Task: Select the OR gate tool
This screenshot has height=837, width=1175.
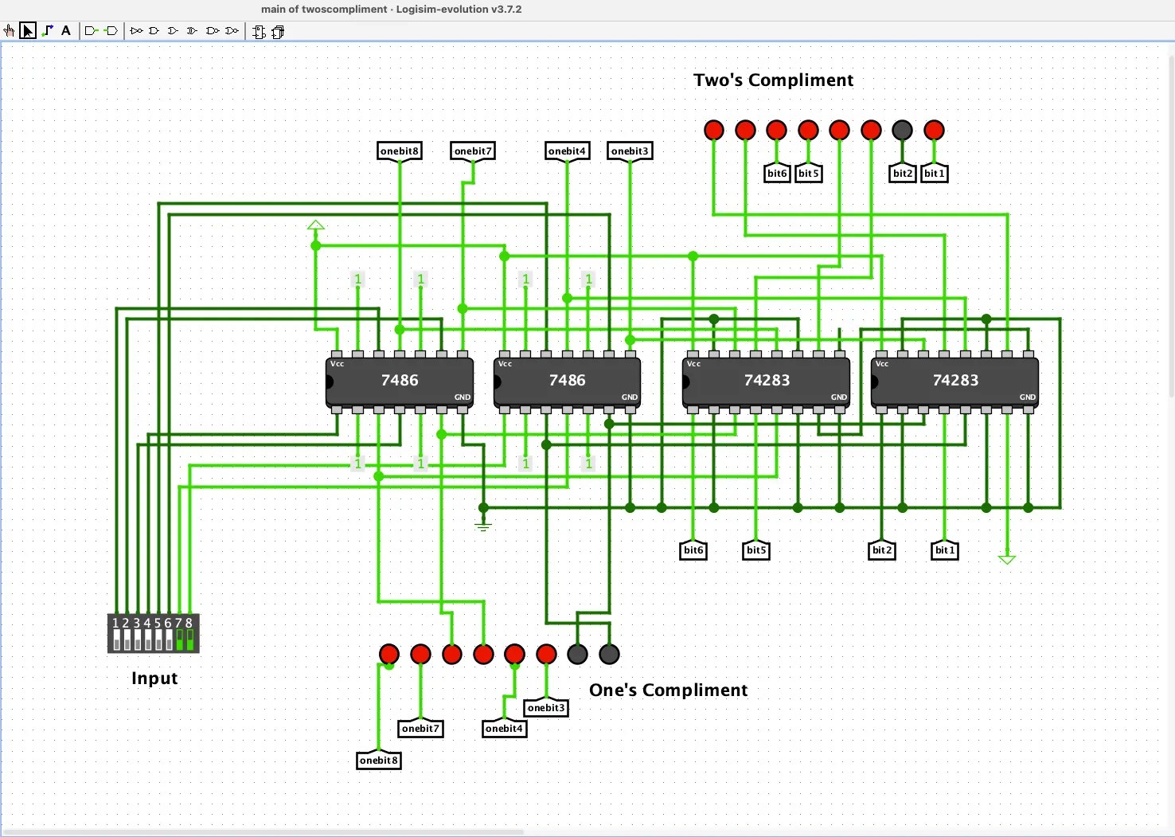Action: [173, 31]
